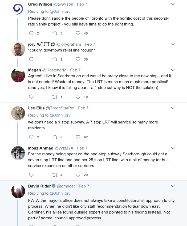Like jory's downtown relief line tweet
Screen dimensions: 187x226
tap(78, 59)
